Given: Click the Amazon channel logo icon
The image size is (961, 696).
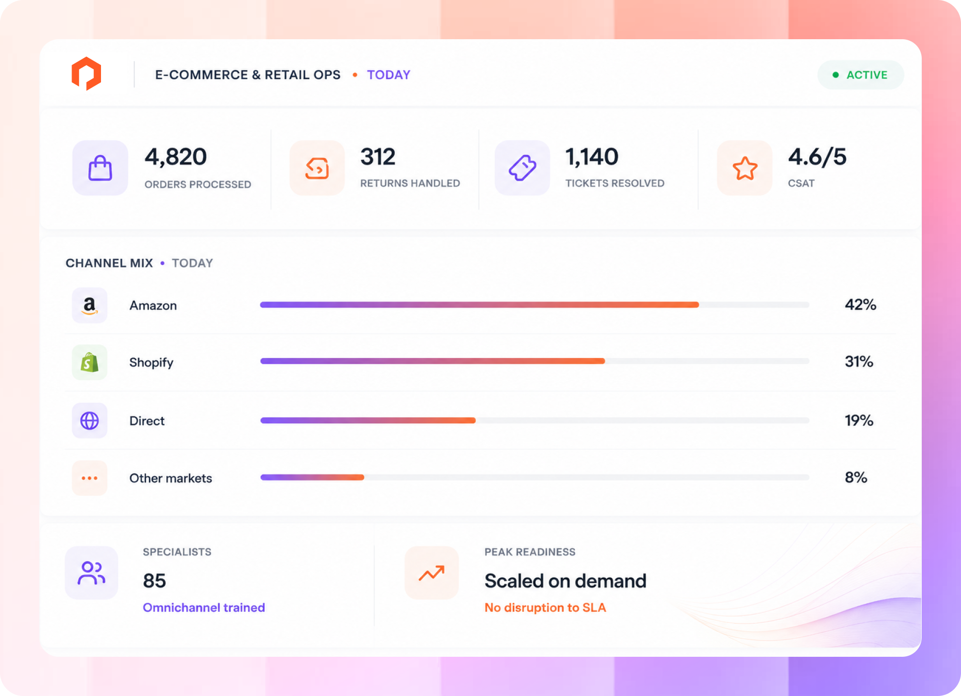Looking at the screenshot, I should [90, 305].
